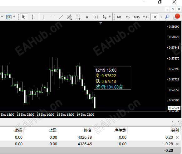Insert Fibonacci retracement tool
Viewport: 182px width, 154px height.
(78, 17)
